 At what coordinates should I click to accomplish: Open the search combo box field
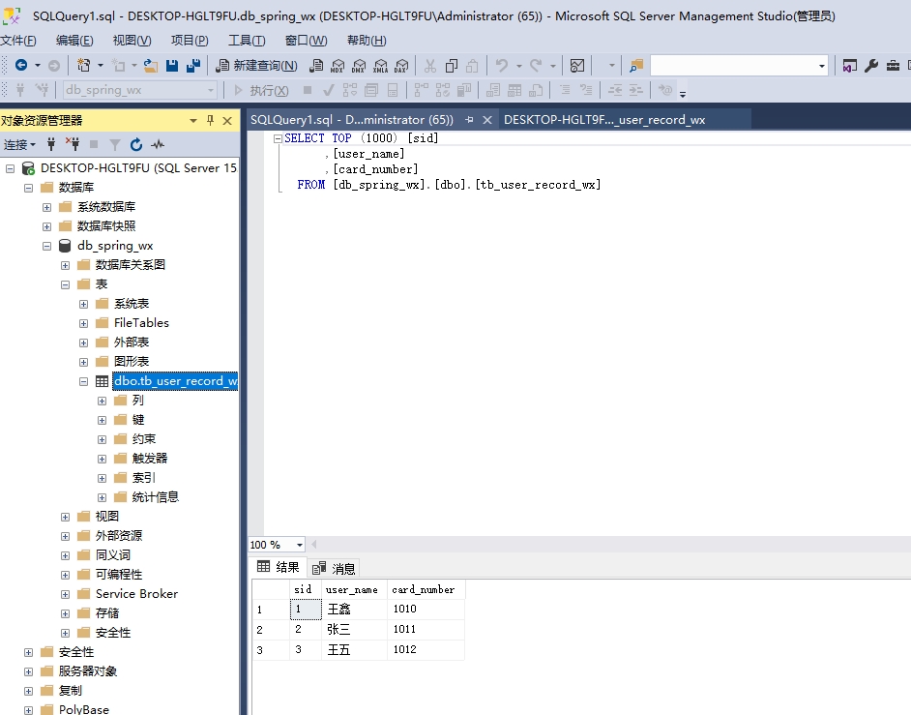tap(739, 66)
